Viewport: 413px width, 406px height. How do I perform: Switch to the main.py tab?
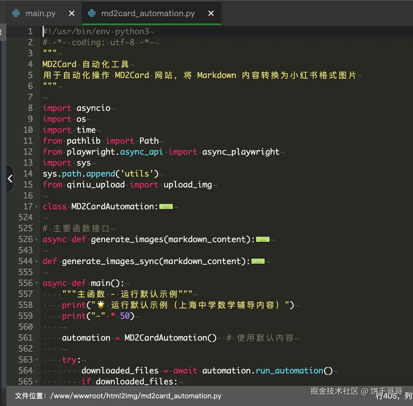[x=40, y=13]
